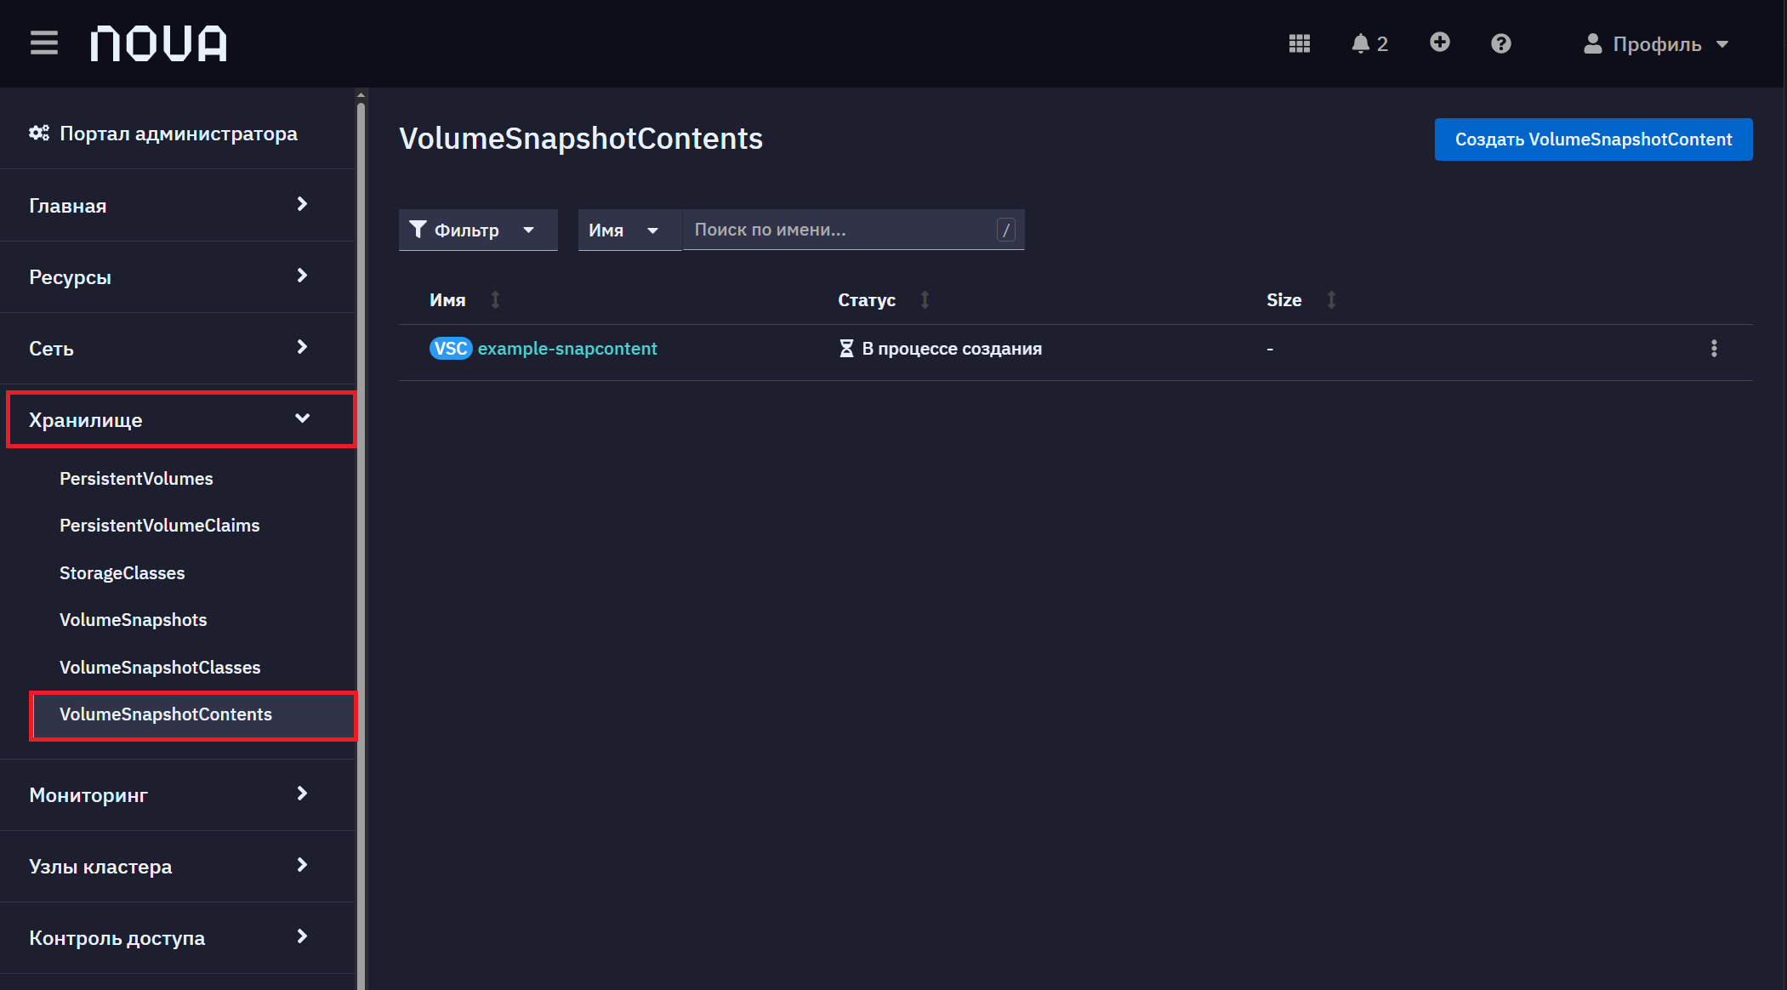
Task: Open example-snapcontent link
Action: [x=567, y=349]
